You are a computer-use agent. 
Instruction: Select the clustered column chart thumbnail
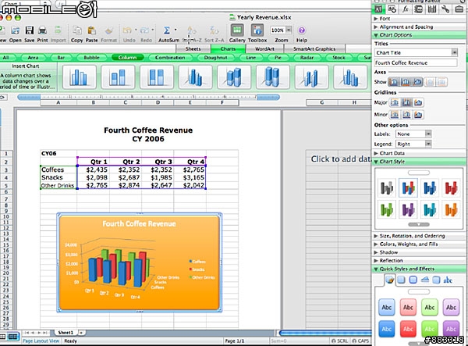click(79, 77)
